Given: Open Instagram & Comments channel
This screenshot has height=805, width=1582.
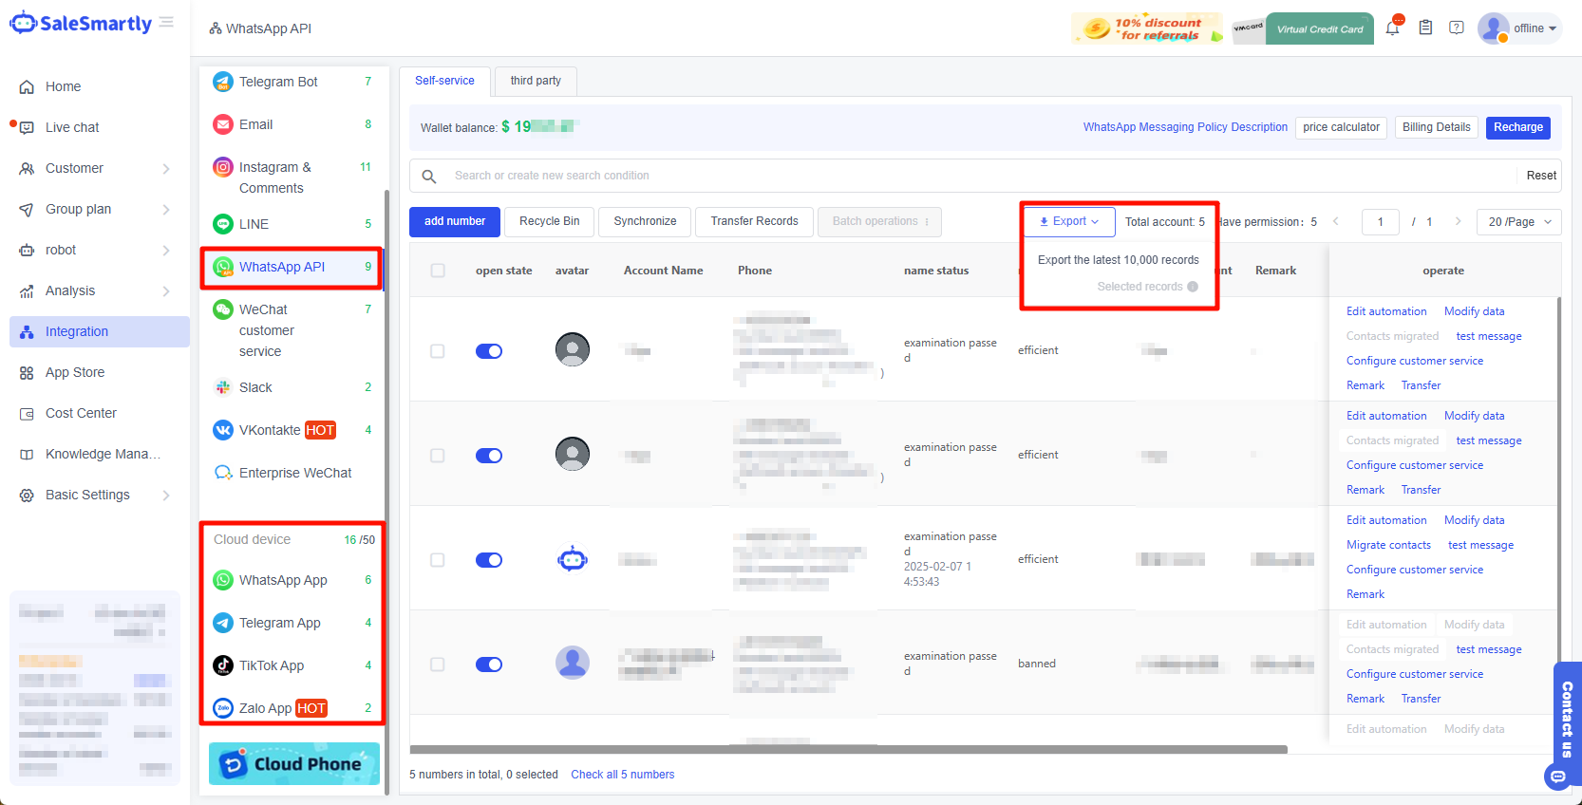Looking at the screenshot, I should click(292, 178).
